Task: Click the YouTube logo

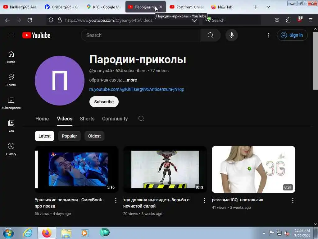Action: (x=36, y=35)
